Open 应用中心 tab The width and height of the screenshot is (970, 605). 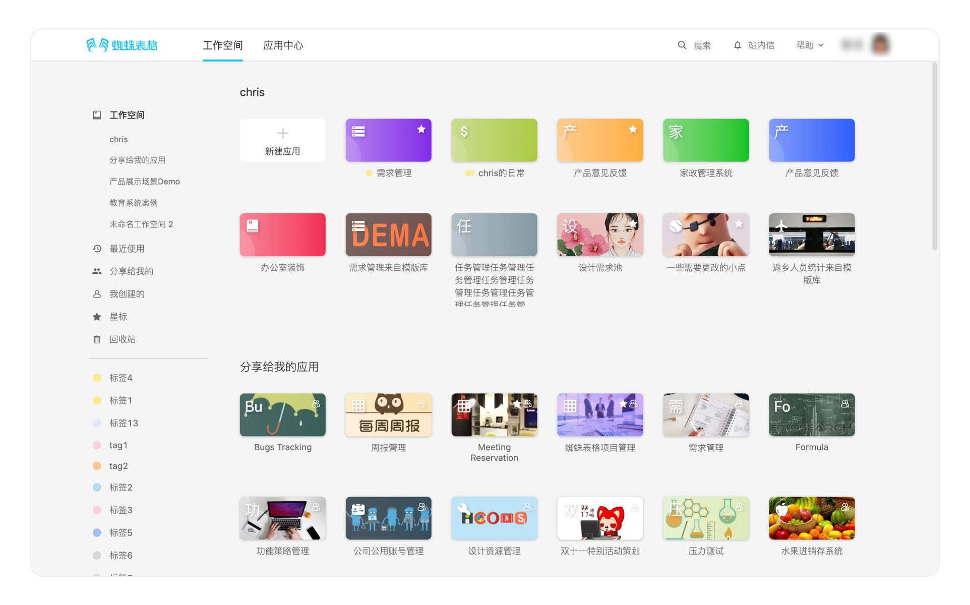pos(283,45)
